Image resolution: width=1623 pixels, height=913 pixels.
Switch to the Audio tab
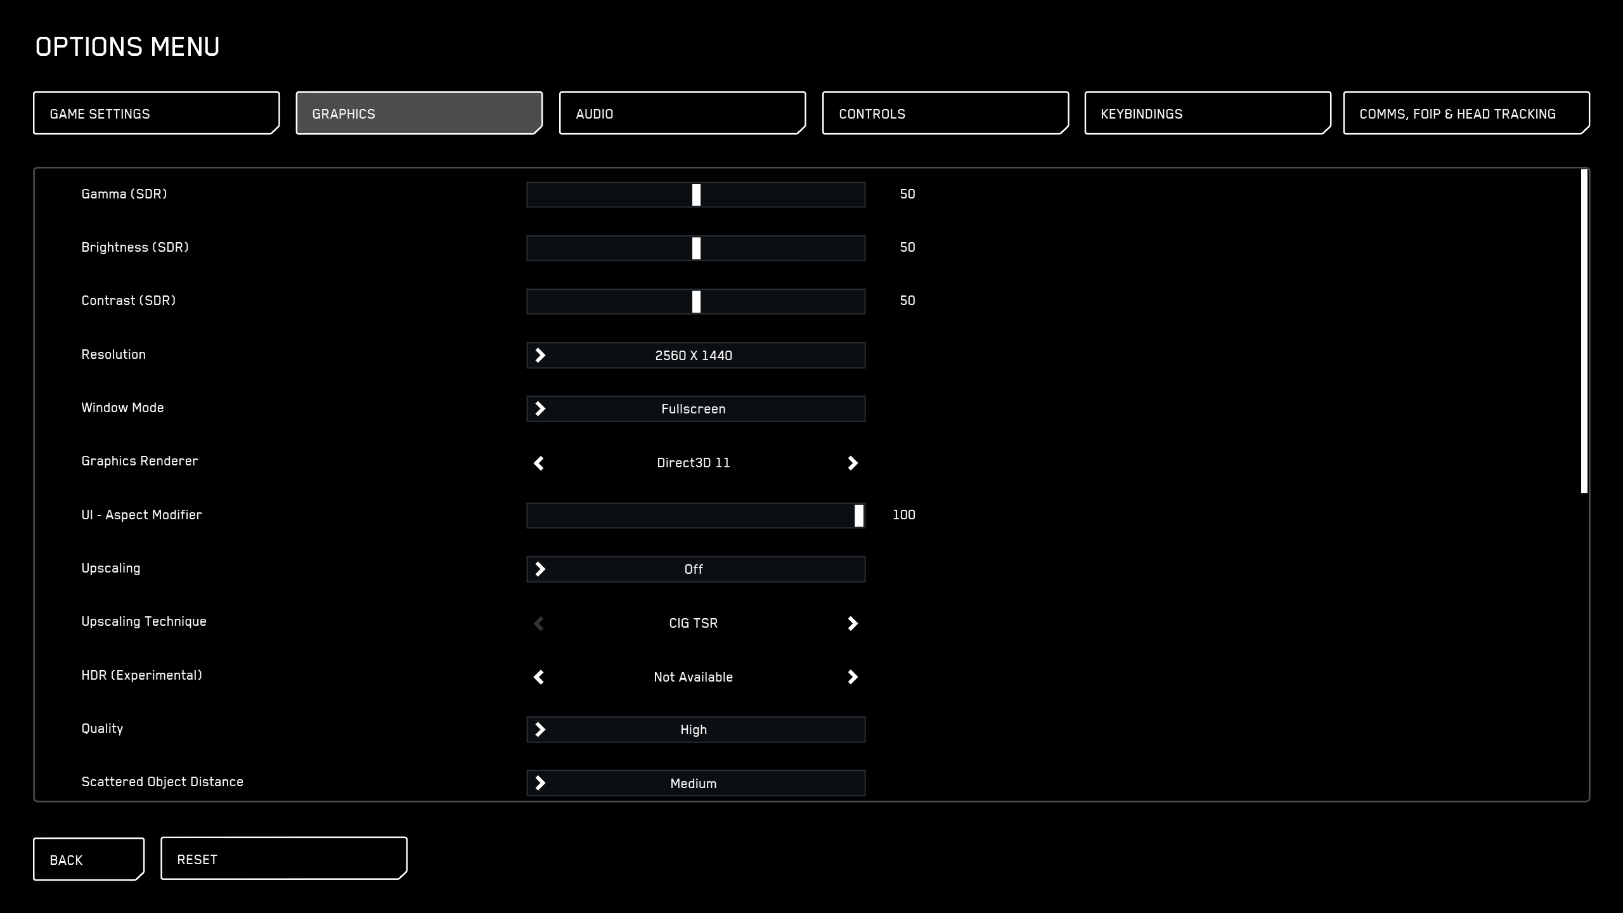[682, 113]
